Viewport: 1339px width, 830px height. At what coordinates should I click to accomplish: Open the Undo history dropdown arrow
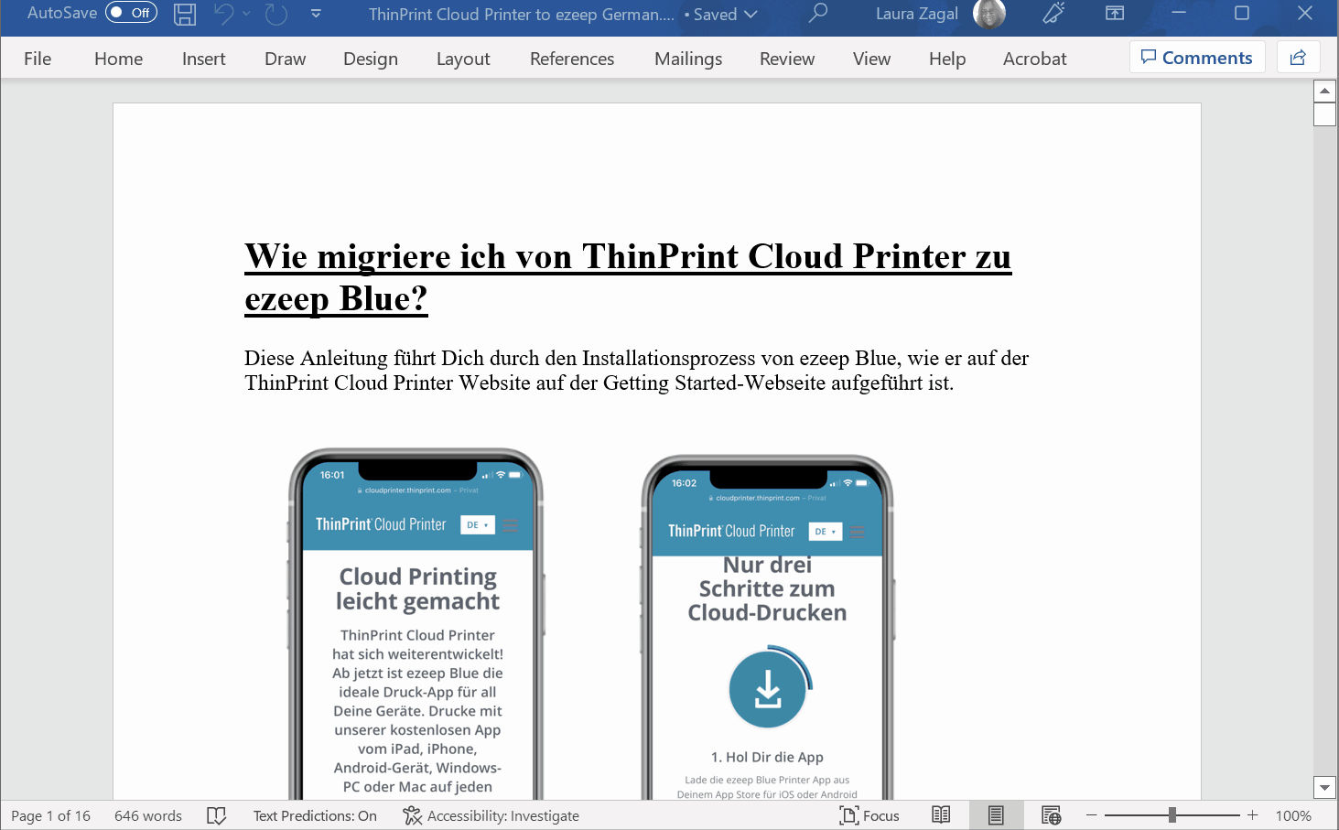tap(246, 14)
